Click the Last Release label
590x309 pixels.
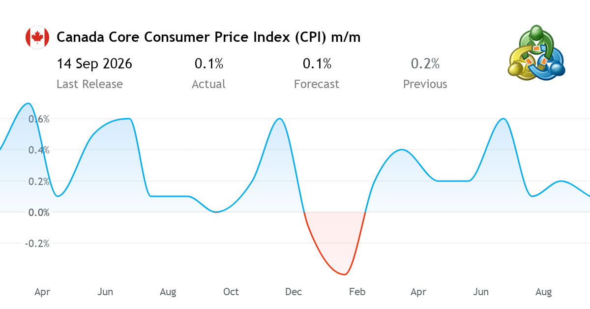coord(89,84)
